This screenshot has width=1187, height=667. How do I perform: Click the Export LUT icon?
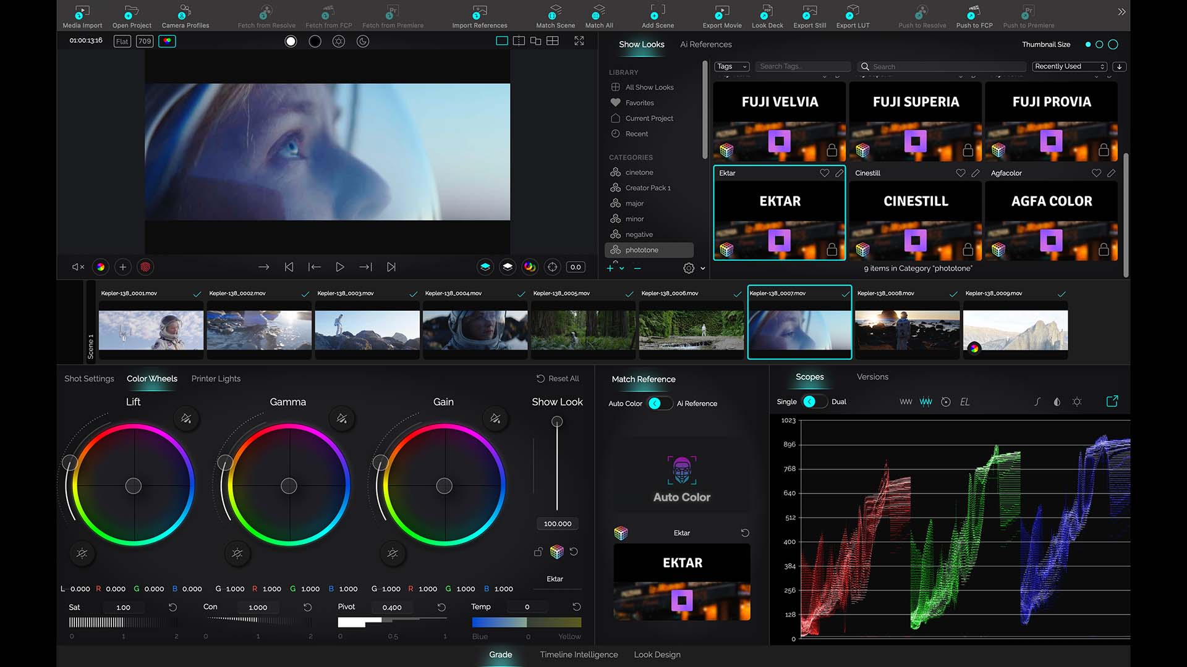coord(852,15)
